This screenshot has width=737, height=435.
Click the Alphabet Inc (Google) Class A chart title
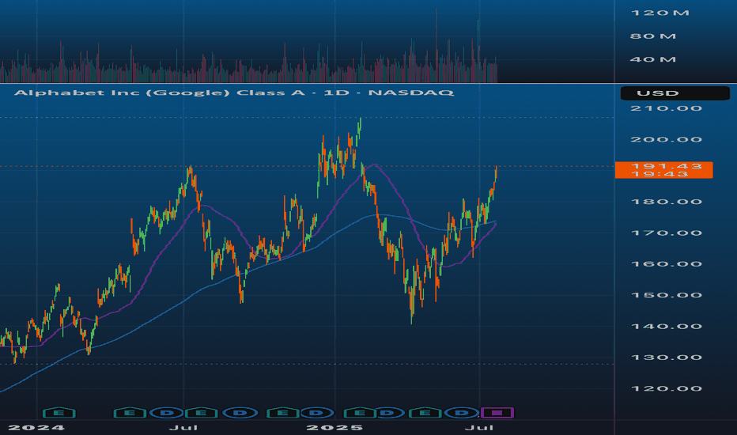coord(234,93)
